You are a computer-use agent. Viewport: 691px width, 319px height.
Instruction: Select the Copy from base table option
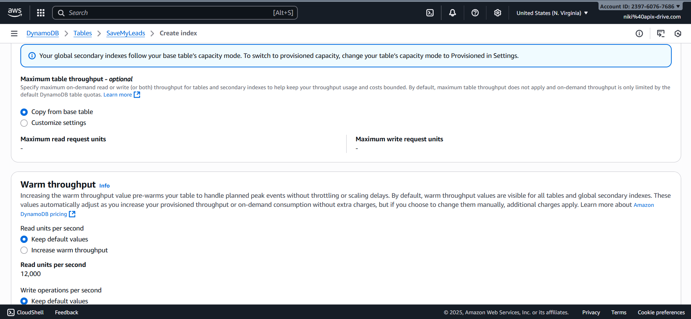click(24, 112)
